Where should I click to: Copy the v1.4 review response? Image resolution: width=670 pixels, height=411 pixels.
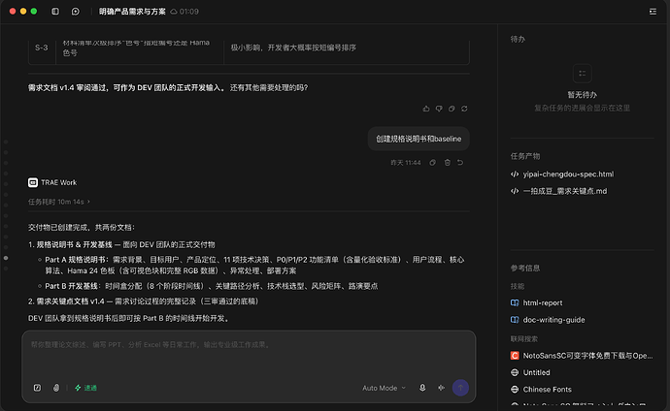(452, 109)
